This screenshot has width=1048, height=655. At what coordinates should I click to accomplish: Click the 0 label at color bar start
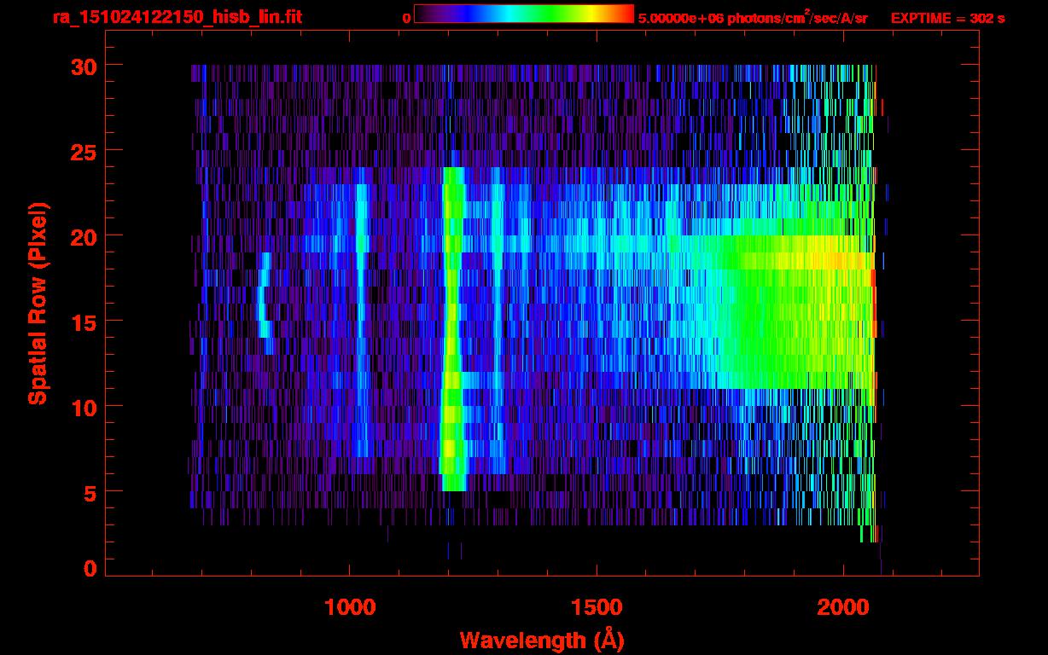406,18
